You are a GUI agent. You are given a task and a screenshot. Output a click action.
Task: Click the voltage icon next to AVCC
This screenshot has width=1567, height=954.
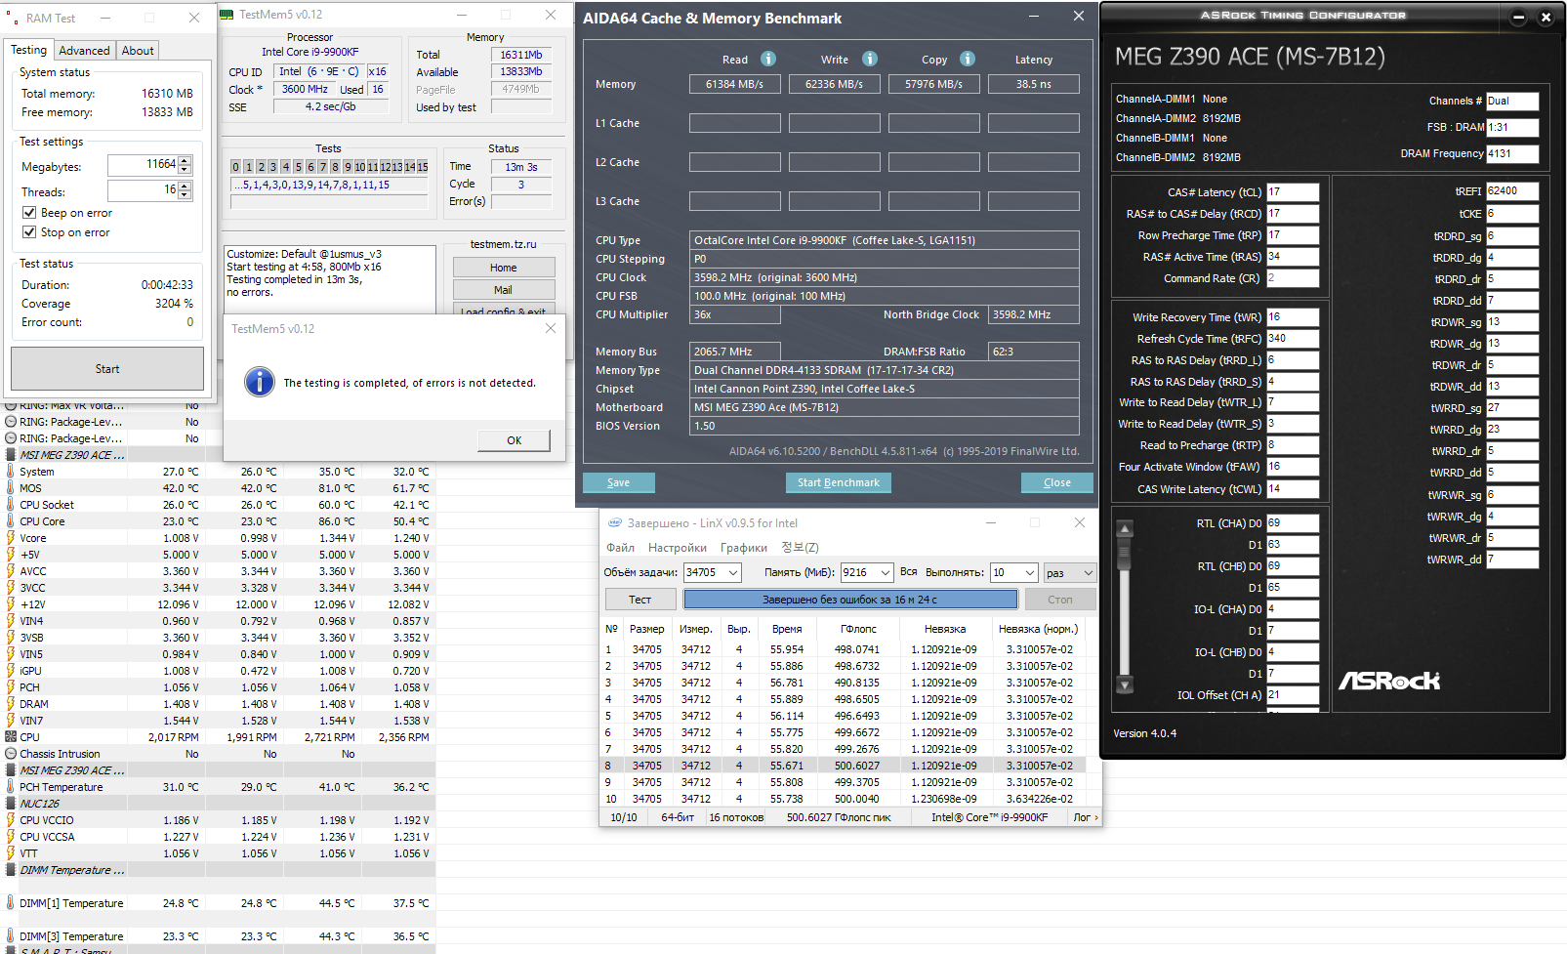click(x=11, y=571)
